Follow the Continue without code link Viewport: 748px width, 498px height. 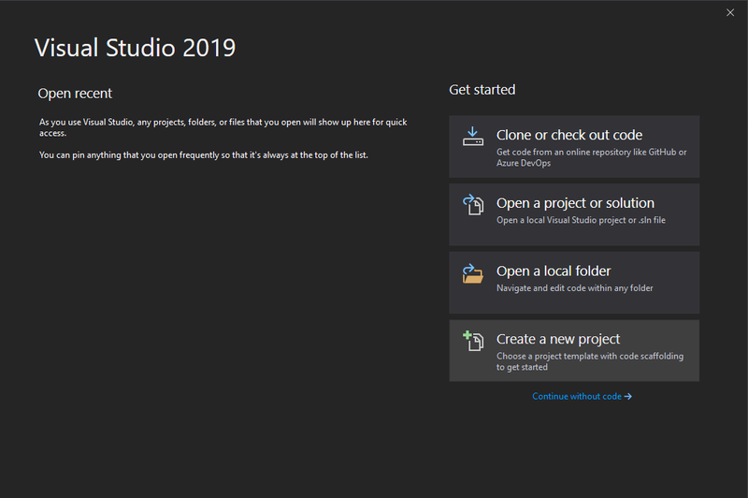[582, 396]
